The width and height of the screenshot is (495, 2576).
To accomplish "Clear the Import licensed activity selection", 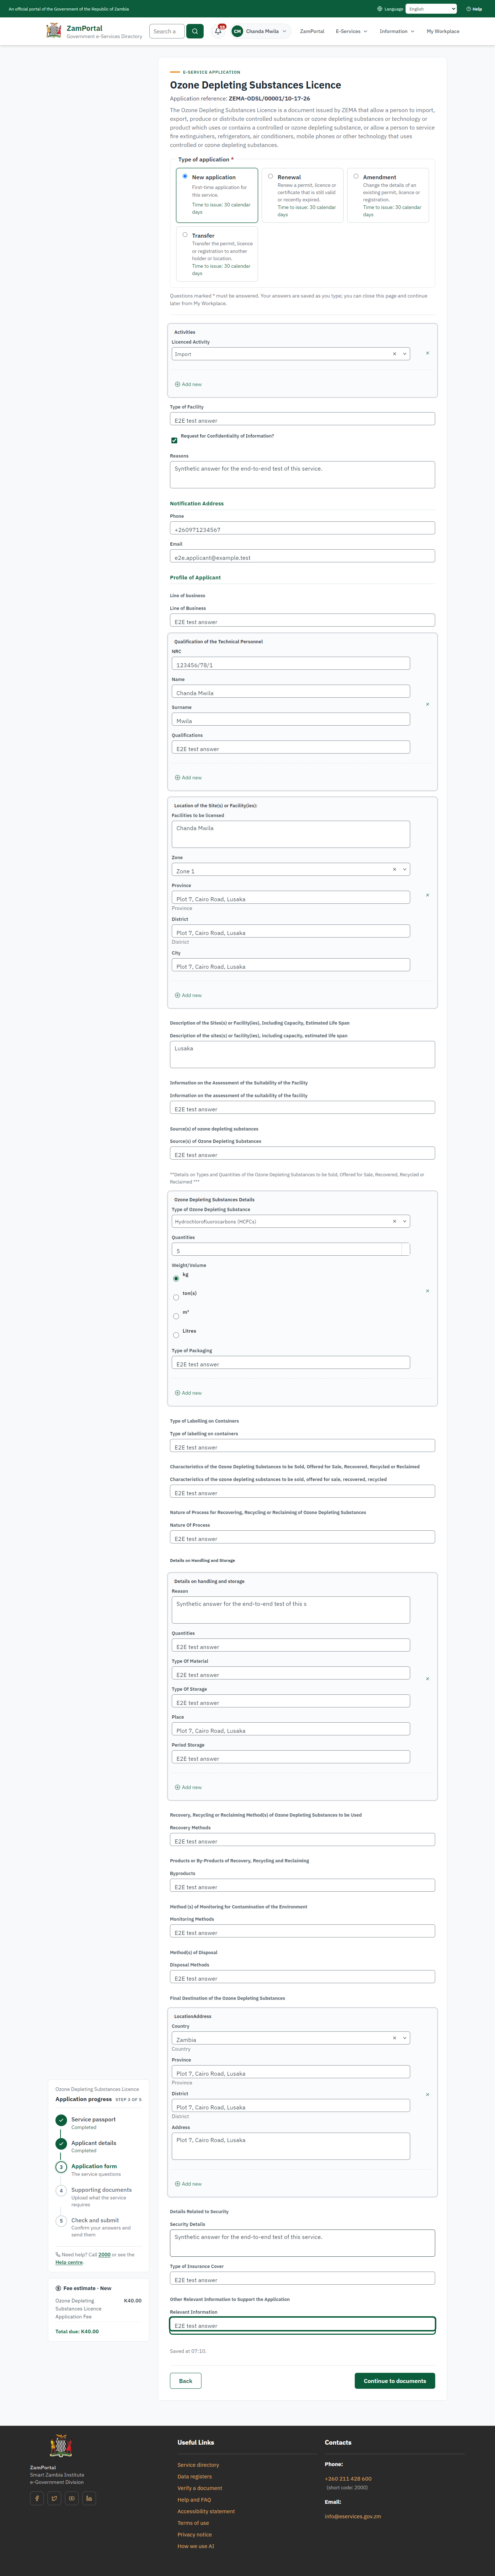I will 394,354.
